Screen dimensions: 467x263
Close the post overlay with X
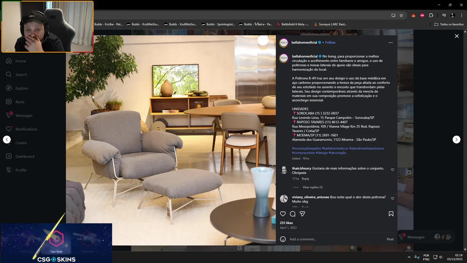[x=456, y=36]
